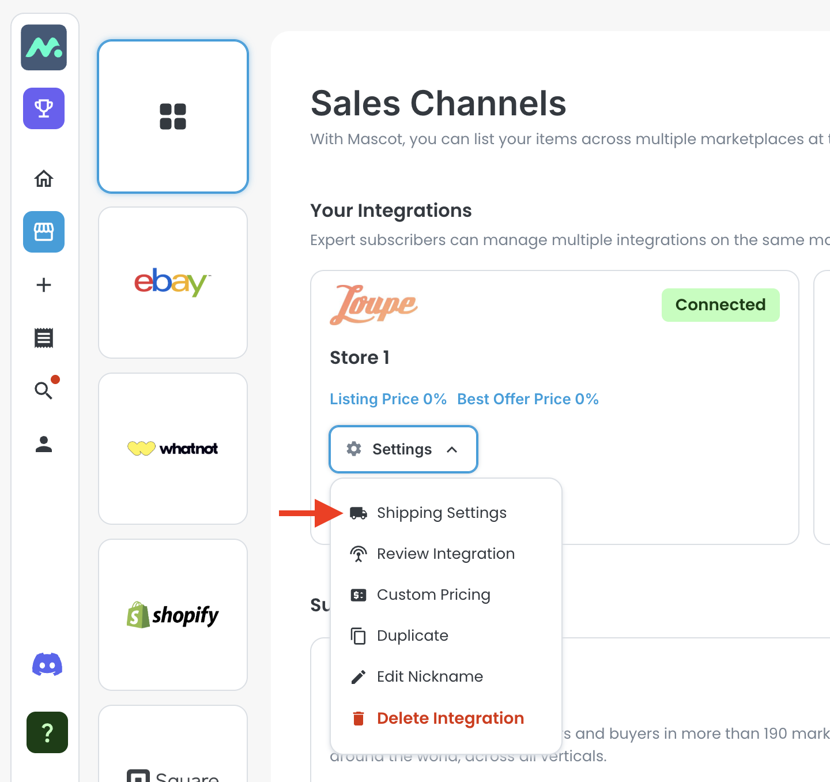Choose Review Integration menu item

tap(446, 554)
